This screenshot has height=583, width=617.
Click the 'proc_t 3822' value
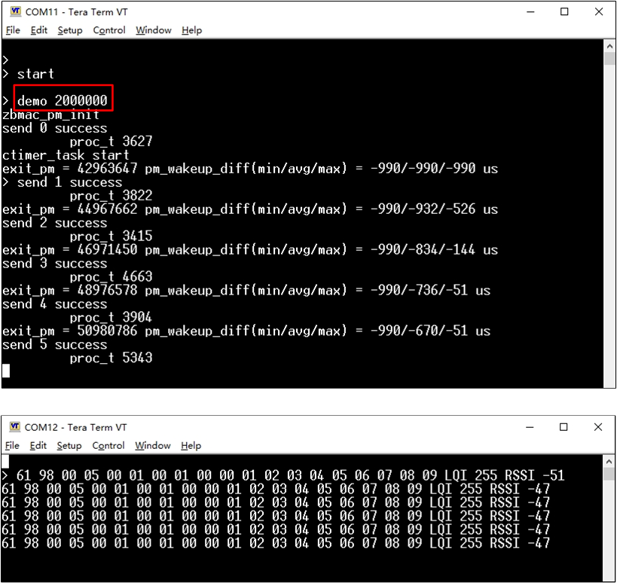[x=111, y=196]
